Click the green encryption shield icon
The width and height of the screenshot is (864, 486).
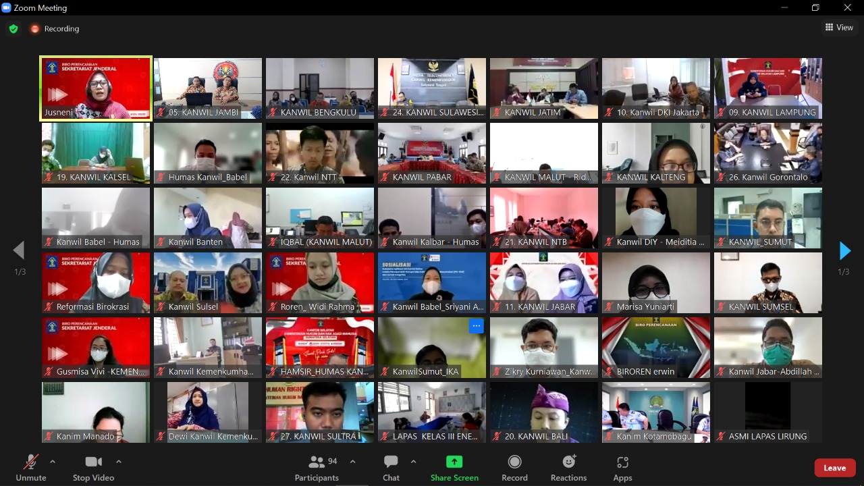[13, 29]
